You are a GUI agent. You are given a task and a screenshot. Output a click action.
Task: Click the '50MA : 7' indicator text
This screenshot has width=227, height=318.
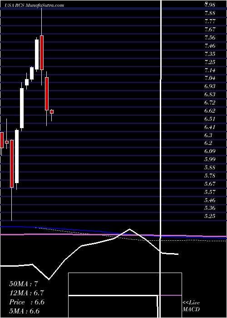[x=24, y=284]
